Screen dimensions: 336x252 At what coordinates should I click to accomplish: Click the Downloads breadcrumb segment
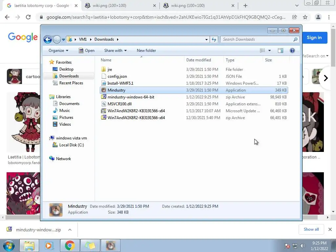coord(104,39)
